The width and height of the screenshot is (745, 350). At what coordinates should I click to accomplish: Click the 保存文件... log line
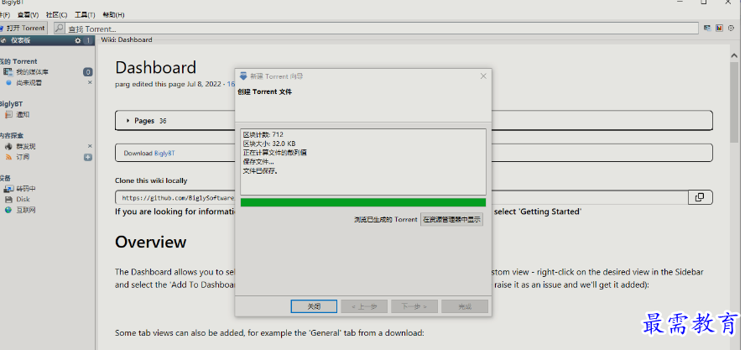[258, 162]
